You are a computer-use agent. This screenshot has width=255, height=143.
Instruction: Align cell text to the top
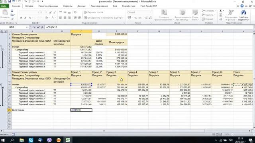[61, 12]
